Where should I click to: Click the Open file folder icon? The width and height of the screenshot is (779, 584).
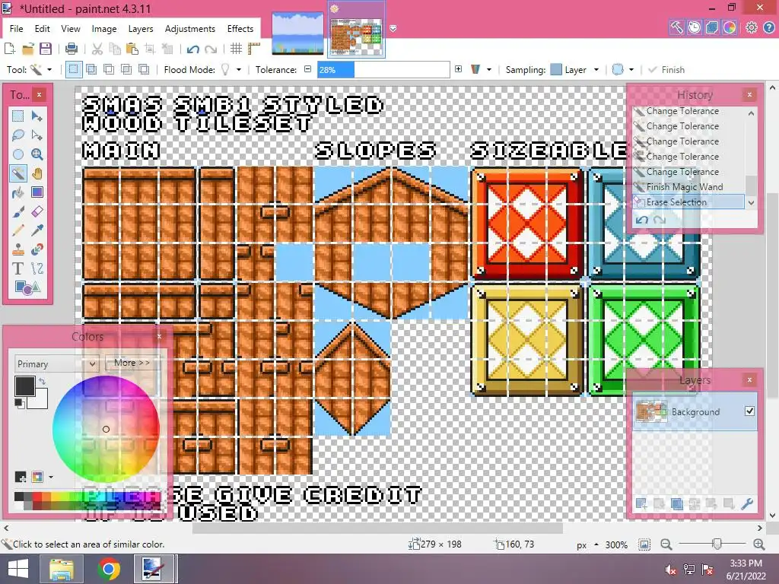(x=28, y=49)
